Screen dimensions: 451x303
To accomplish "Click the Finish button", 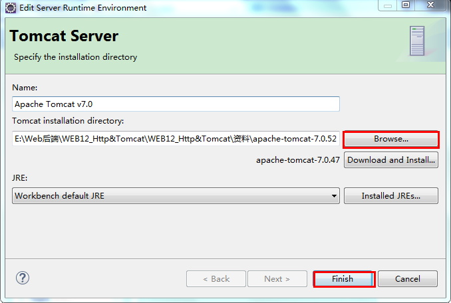I will tap(344, 279).
